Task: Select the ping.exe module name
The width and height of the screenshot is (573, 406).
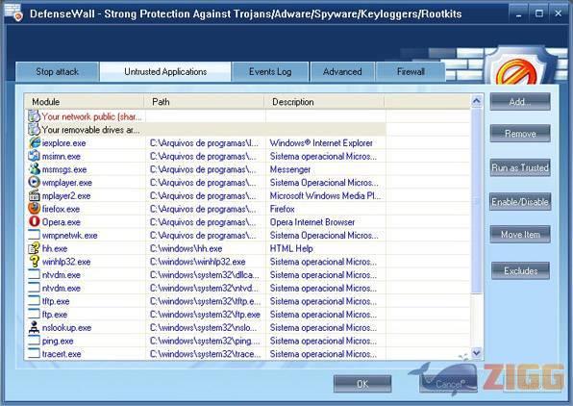Action: tap(58, 341)
